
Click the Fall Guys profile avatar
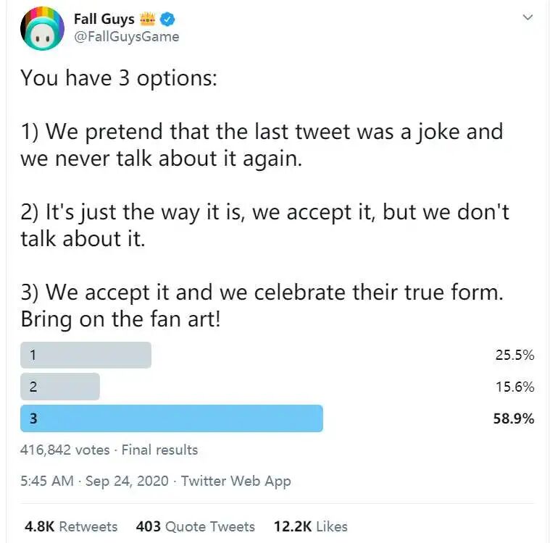[x=42, y=28]
